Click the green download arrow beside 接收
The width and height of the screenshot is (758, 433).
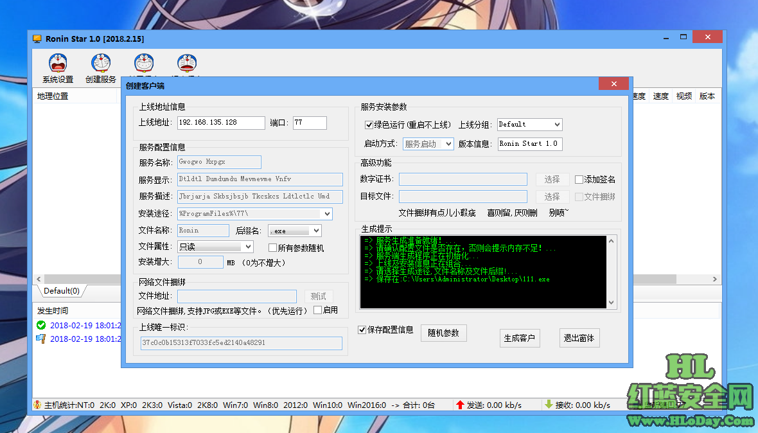(x=549, y=404)
